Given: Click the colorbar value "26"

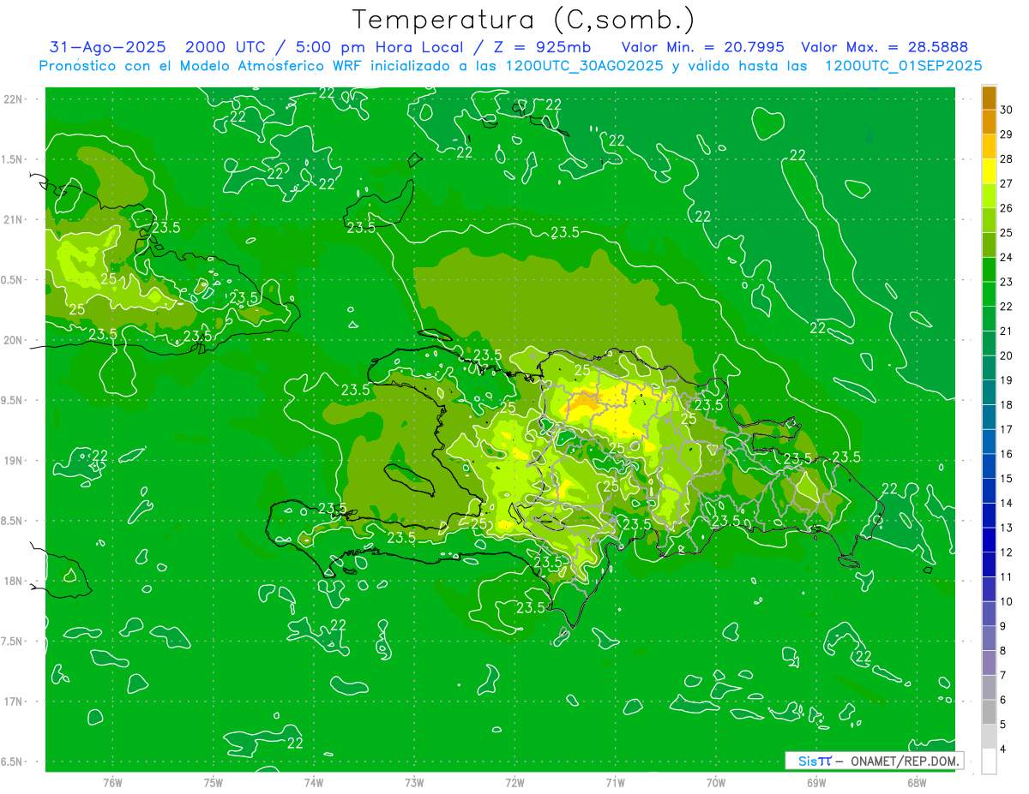Looking at the screenshot, I should pyautogui.click(x=1007, y=208).
